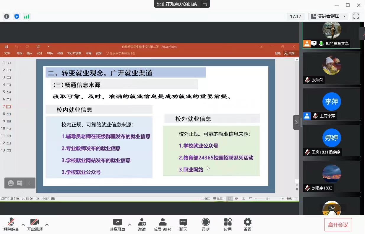The height and width of the screenshot is (234, 365).
Task: Open the Apps (应用) icon
Action: click(228, 225)
